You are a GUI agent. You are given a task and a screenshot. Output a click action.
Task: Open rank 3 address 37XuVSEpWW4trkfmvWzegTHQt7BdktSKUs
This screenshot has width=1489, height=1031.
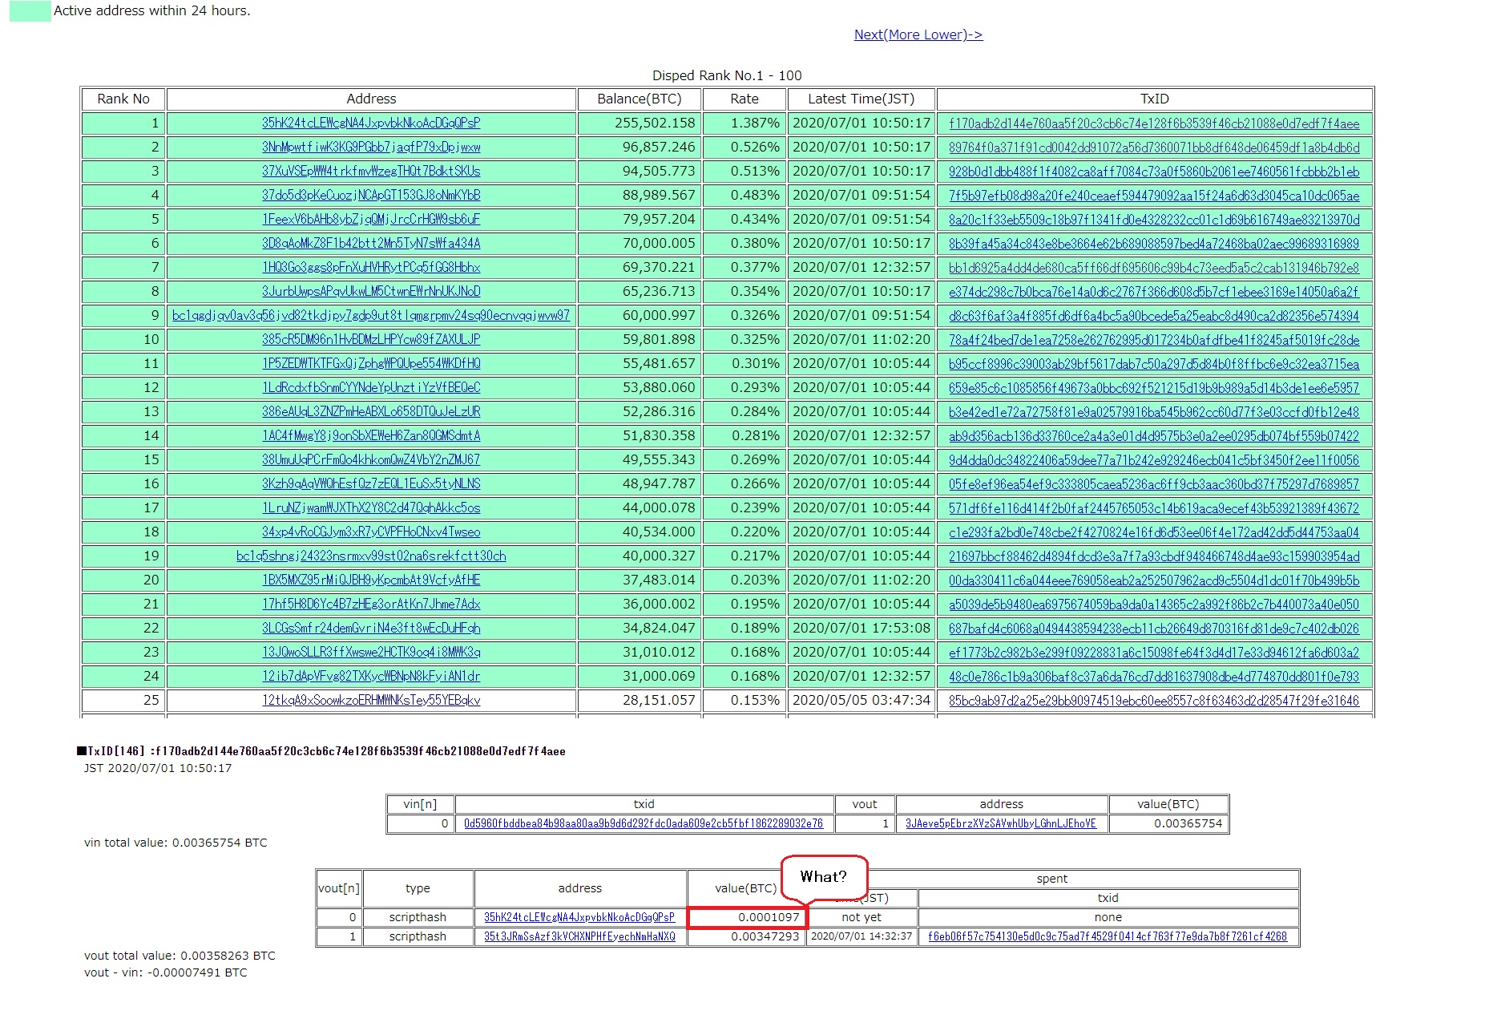[371, 171]
